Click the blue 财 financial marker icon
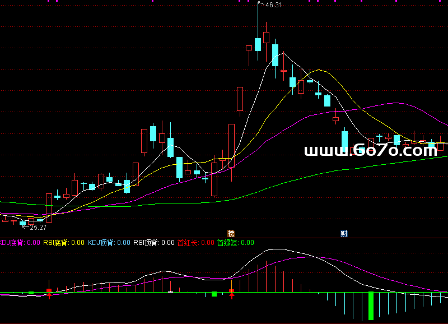Image resolution: width=448 pixels, height=324 pixels. pyautogui.click(x=344, y=233)
